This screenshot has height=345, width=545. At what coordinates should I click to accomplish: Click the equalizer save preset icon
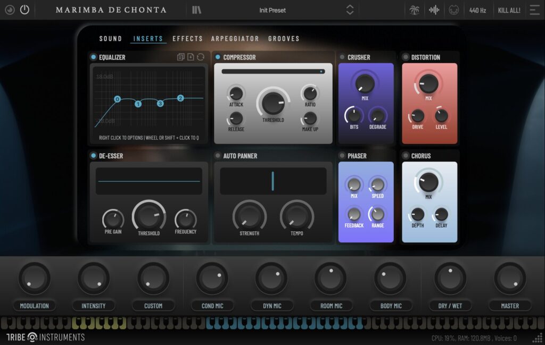191,57
